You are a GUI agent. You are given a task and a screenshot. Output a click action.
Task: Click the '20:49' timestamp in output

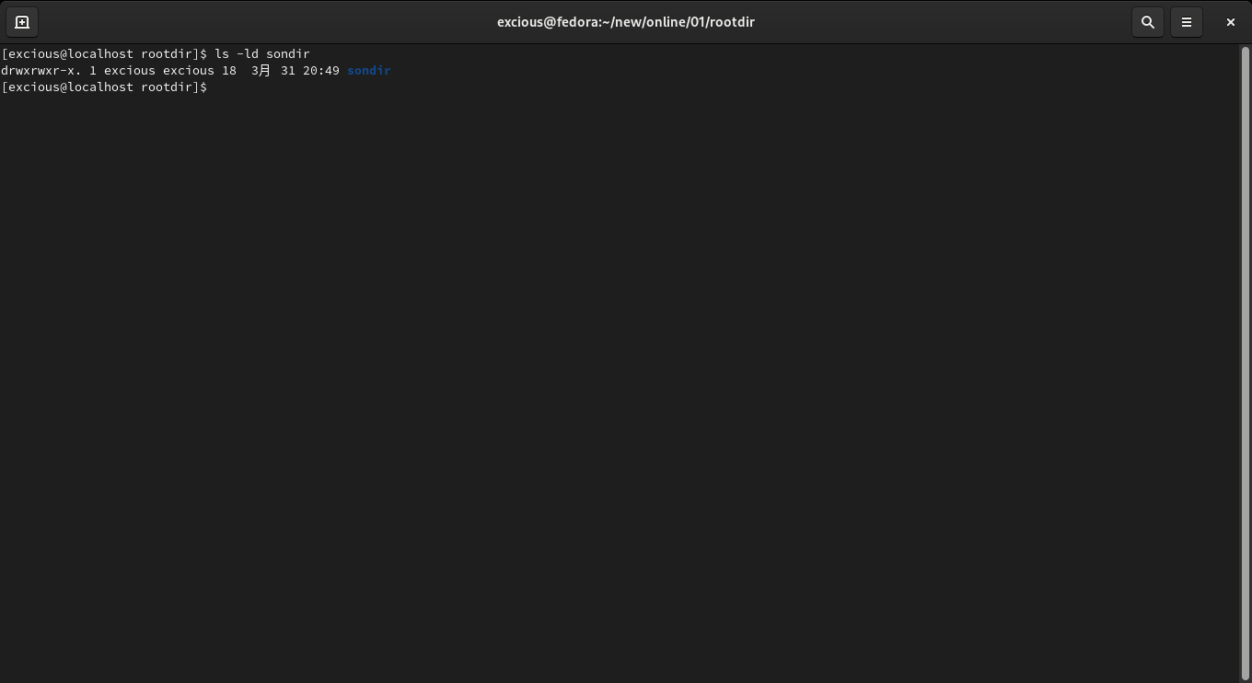[321, 71]
